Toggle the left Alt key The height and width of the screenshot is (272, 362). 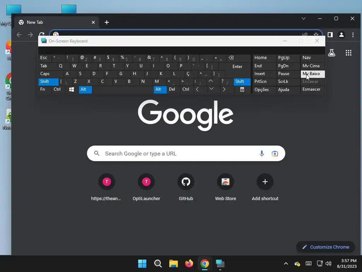point(85,90)
